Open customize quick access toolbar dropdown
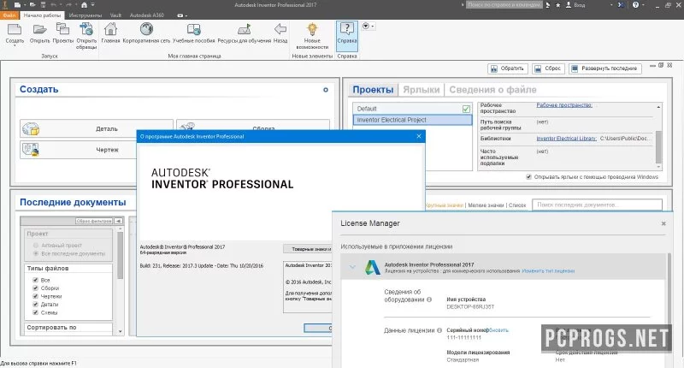 92,5
